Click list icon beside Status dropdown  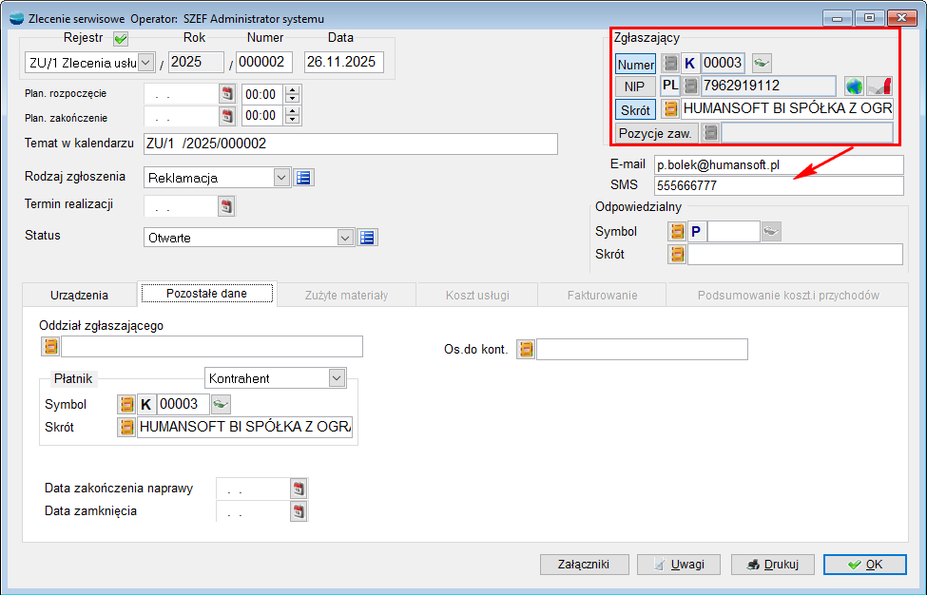tap(368, 238)
